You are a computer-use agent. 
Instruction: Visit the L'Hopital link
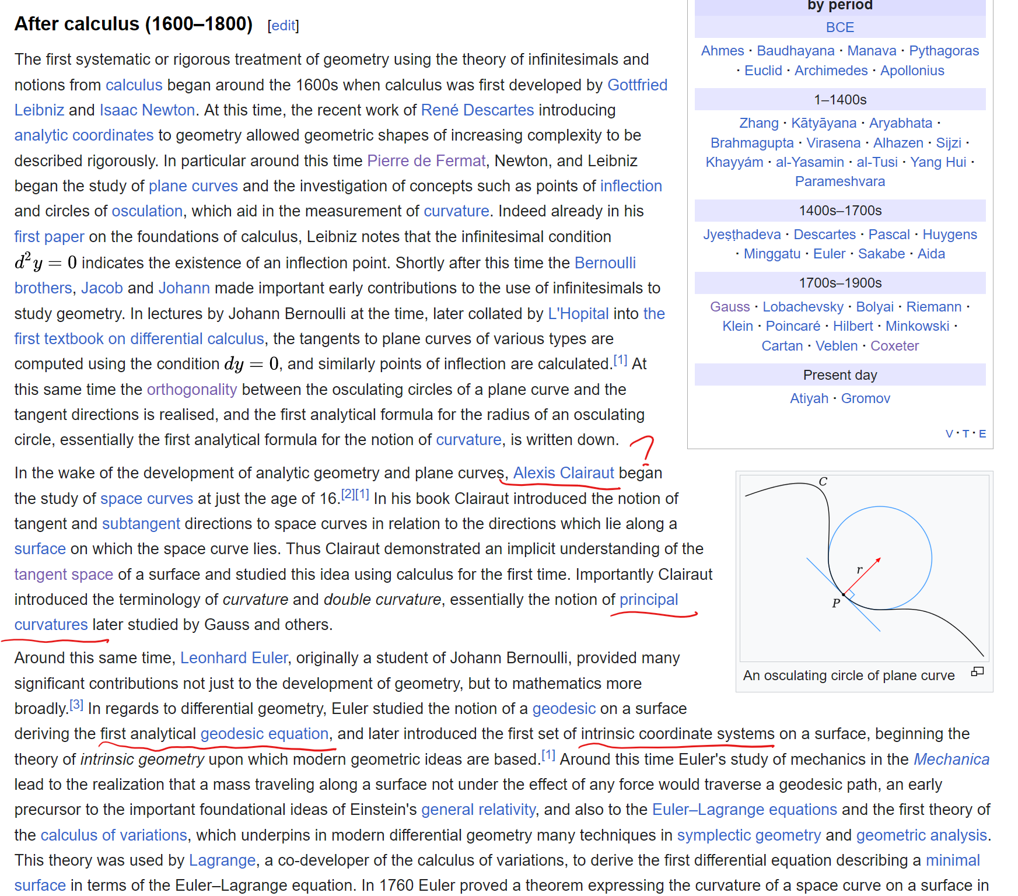click(578, 314)
